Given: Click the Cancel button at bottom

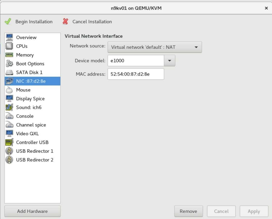Looking at the screenshot, I should click(x=221, y=211).
